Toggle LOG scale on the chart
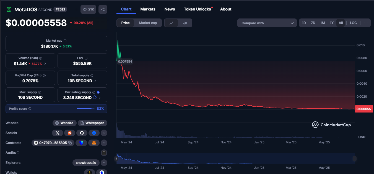 click(353, 23)
